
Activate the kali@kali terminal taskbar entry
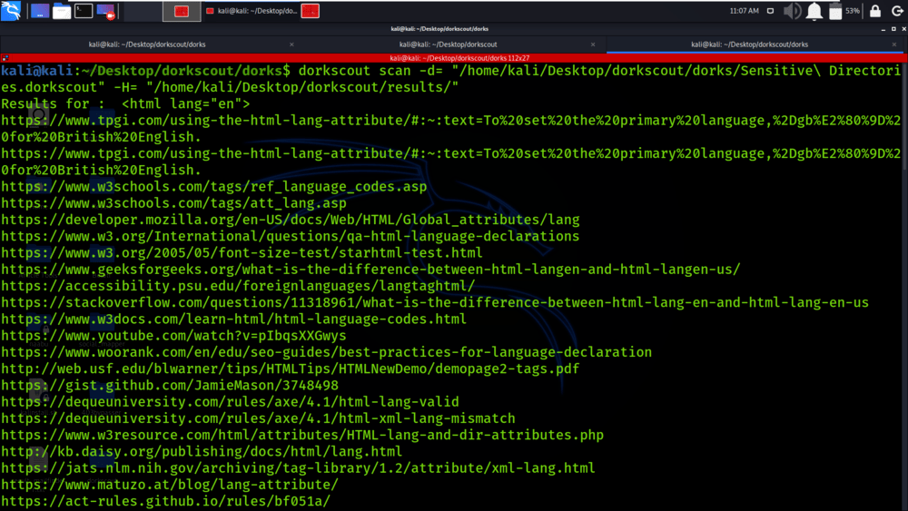pyautogui.click(x=252, y=11)
